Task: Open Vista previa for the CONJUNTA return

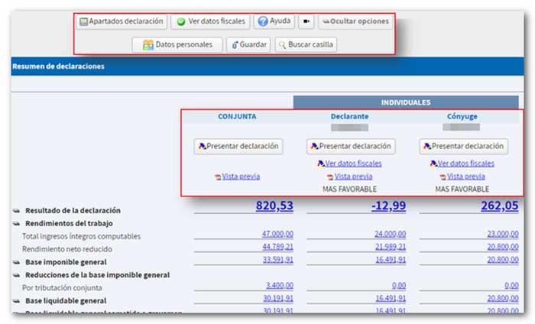Action: coord(238,177)
